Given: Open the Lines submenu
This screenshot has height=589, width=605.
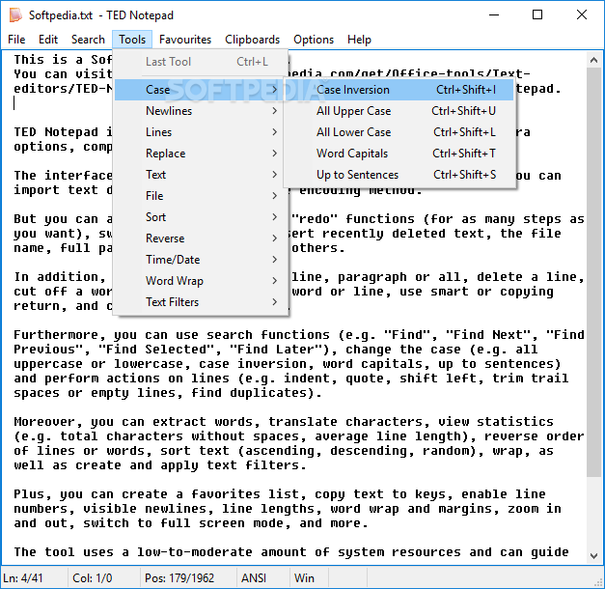Looking at the screenshot, I should coord(200,132).
